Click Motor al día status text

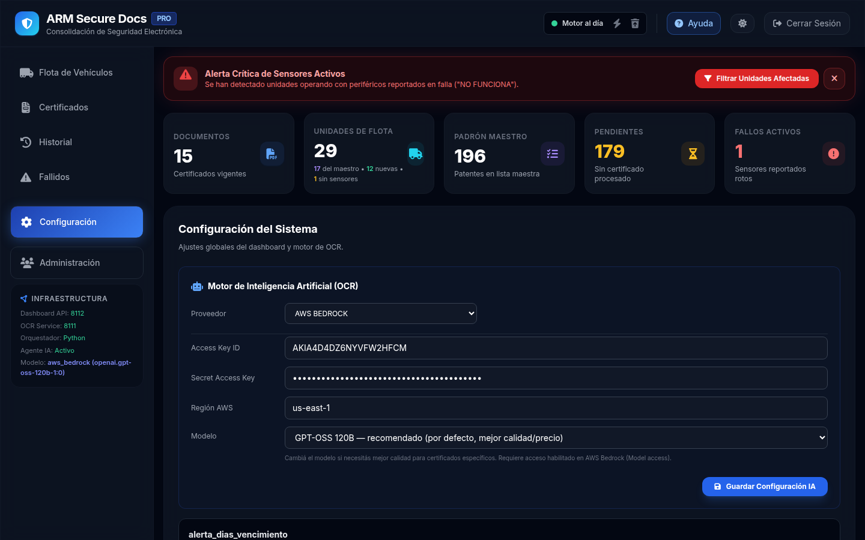pyautogui.click(x=583, y=23)
